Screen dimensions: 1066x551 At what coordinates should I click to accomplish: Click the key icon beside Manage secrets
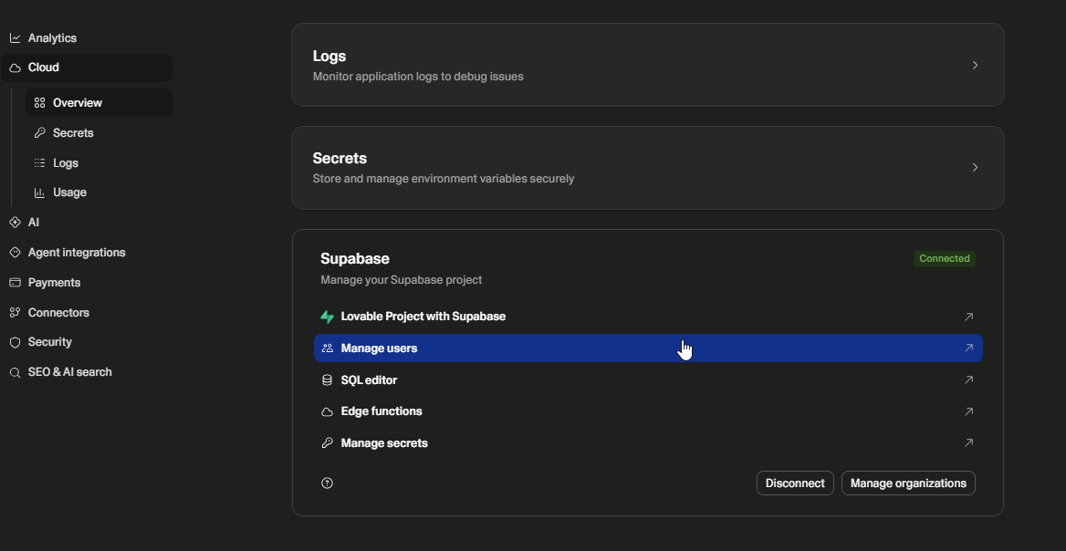click(327, 443)
